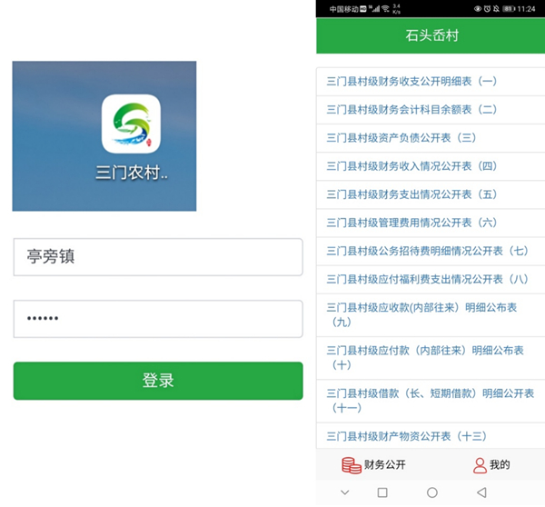Tap the 石头岙村 green header title

432,35
